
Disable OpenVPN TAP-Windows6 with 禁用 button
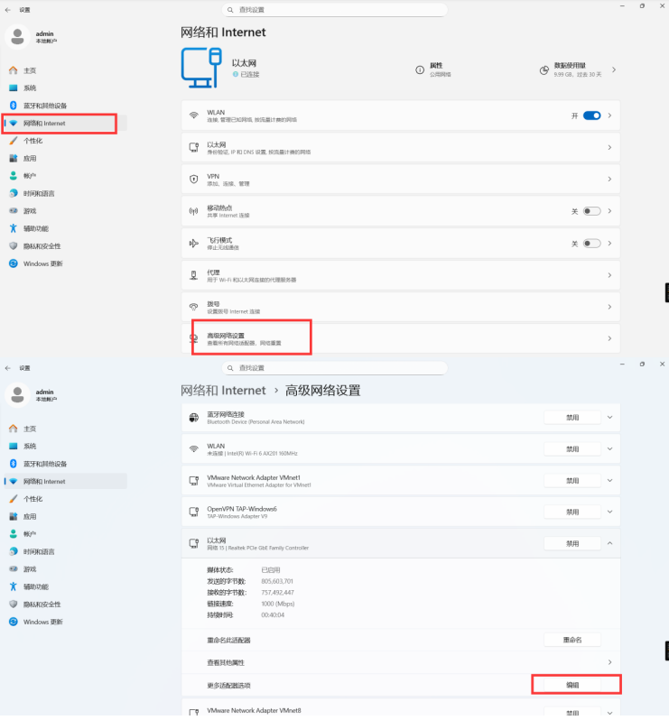click(x=572, y=512)
